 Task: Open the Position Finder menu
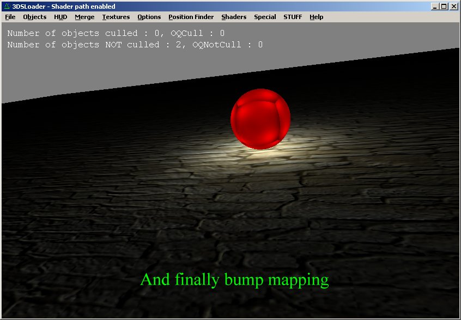pos(191,17)
